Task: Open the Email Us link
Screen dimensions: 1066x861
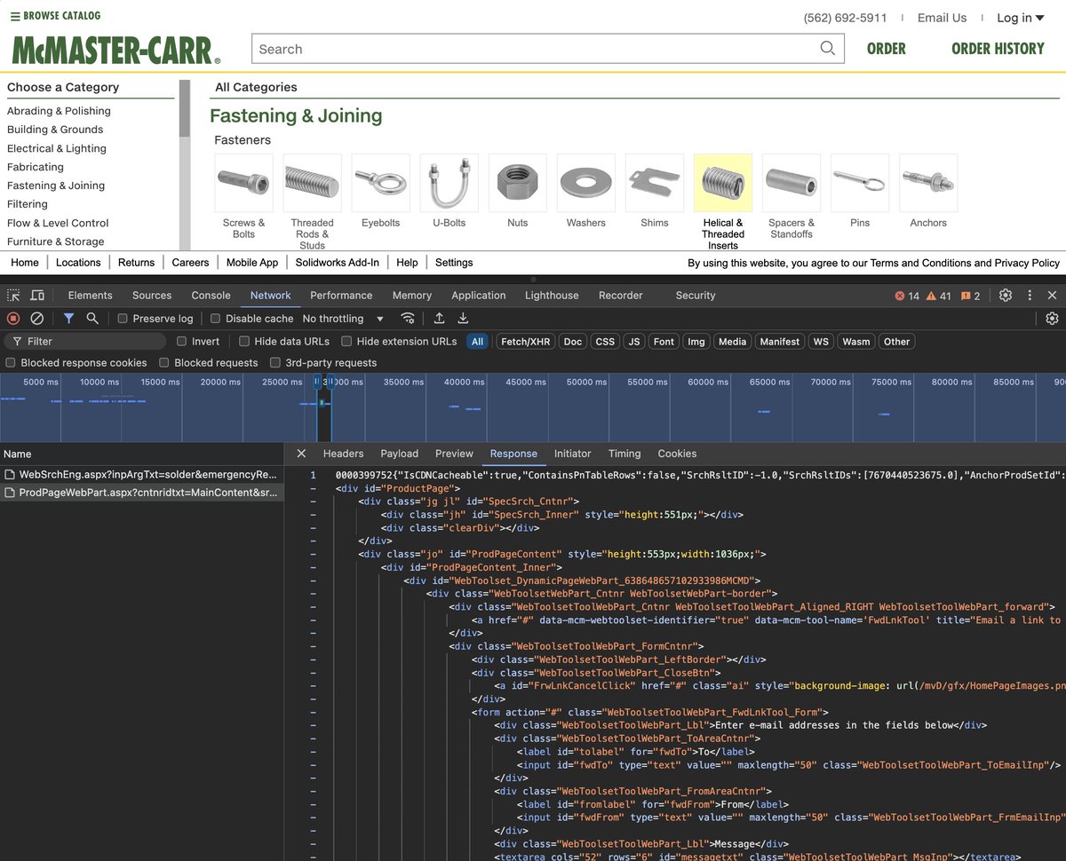Action: tap(942, 18)
